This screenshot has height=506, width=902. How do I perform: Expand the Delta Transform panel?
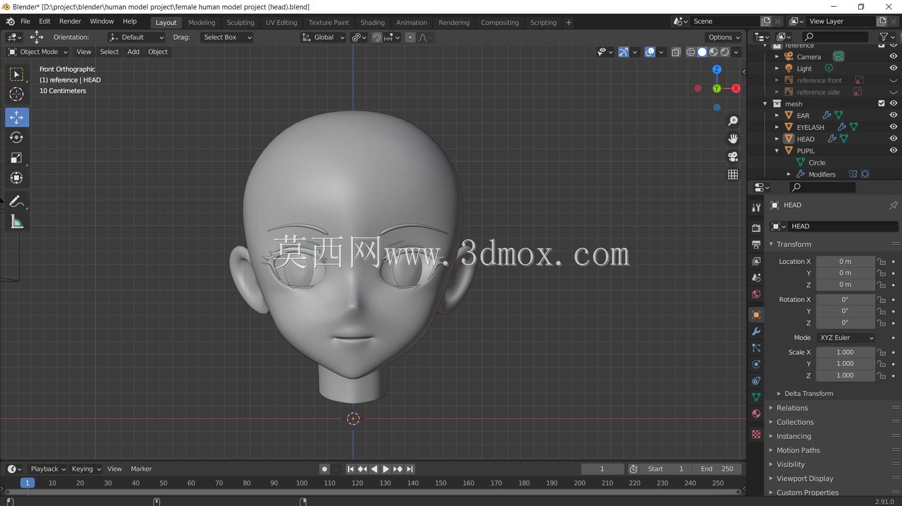pyautogui.click(x=808, y=394)
